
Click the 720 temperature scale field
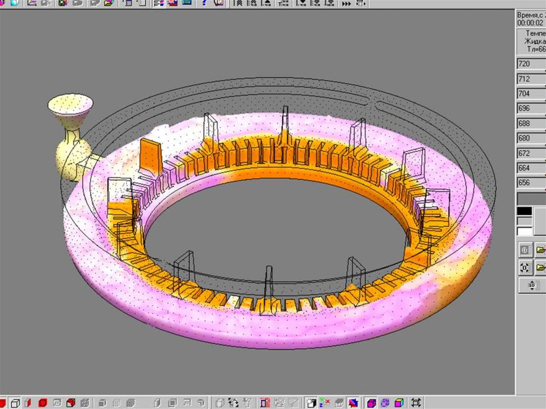pyautogui.click(x=531, y=64)
